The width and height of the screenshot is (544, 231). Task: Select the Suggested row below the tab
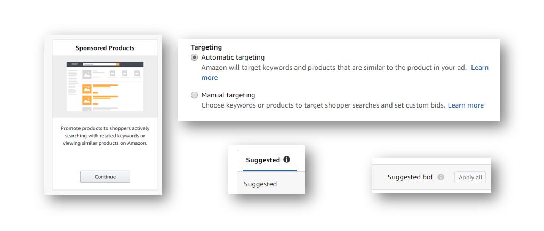click(260, 184)
